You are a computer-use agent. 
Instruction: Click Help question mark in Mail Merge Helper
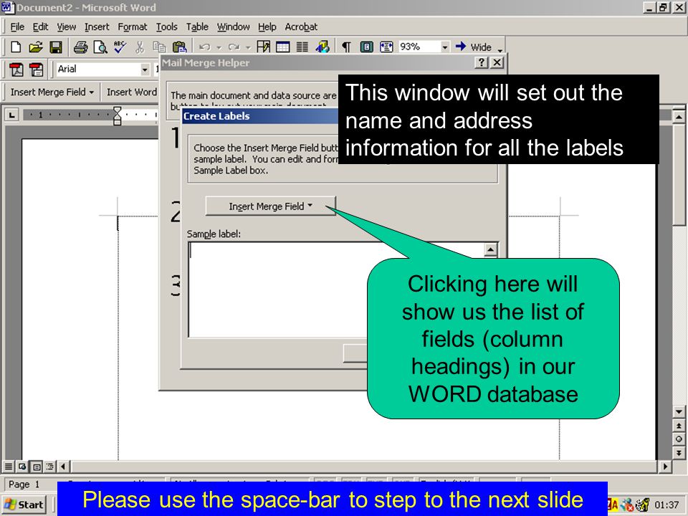tap(482, 63)
